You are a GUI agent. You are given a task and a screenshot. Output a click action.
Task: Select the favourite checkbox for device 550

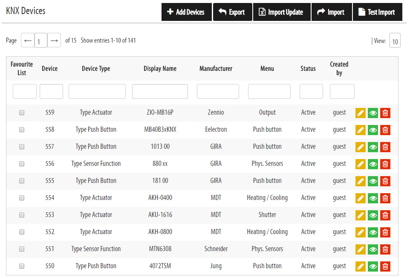22,266
